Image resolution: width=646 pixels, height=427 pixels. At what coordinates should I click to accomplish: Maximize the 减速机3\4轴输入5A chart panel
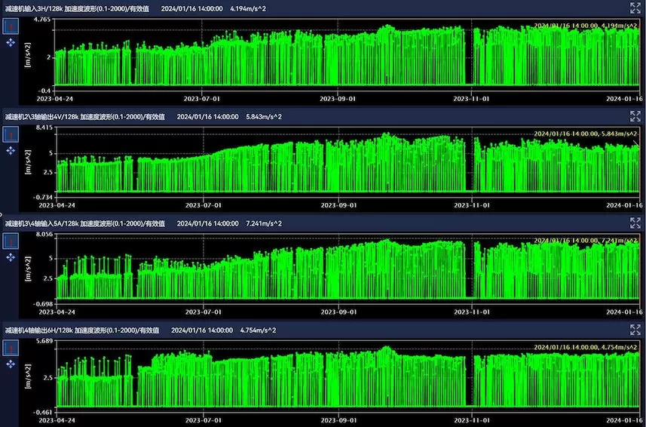click(635, 223)
